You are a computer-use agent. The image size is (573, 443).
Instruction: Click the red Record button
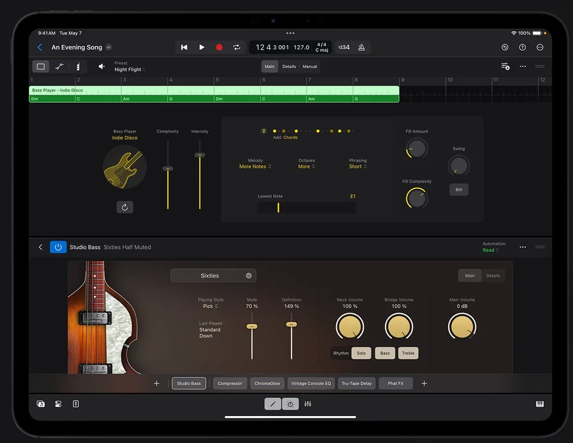219,48
